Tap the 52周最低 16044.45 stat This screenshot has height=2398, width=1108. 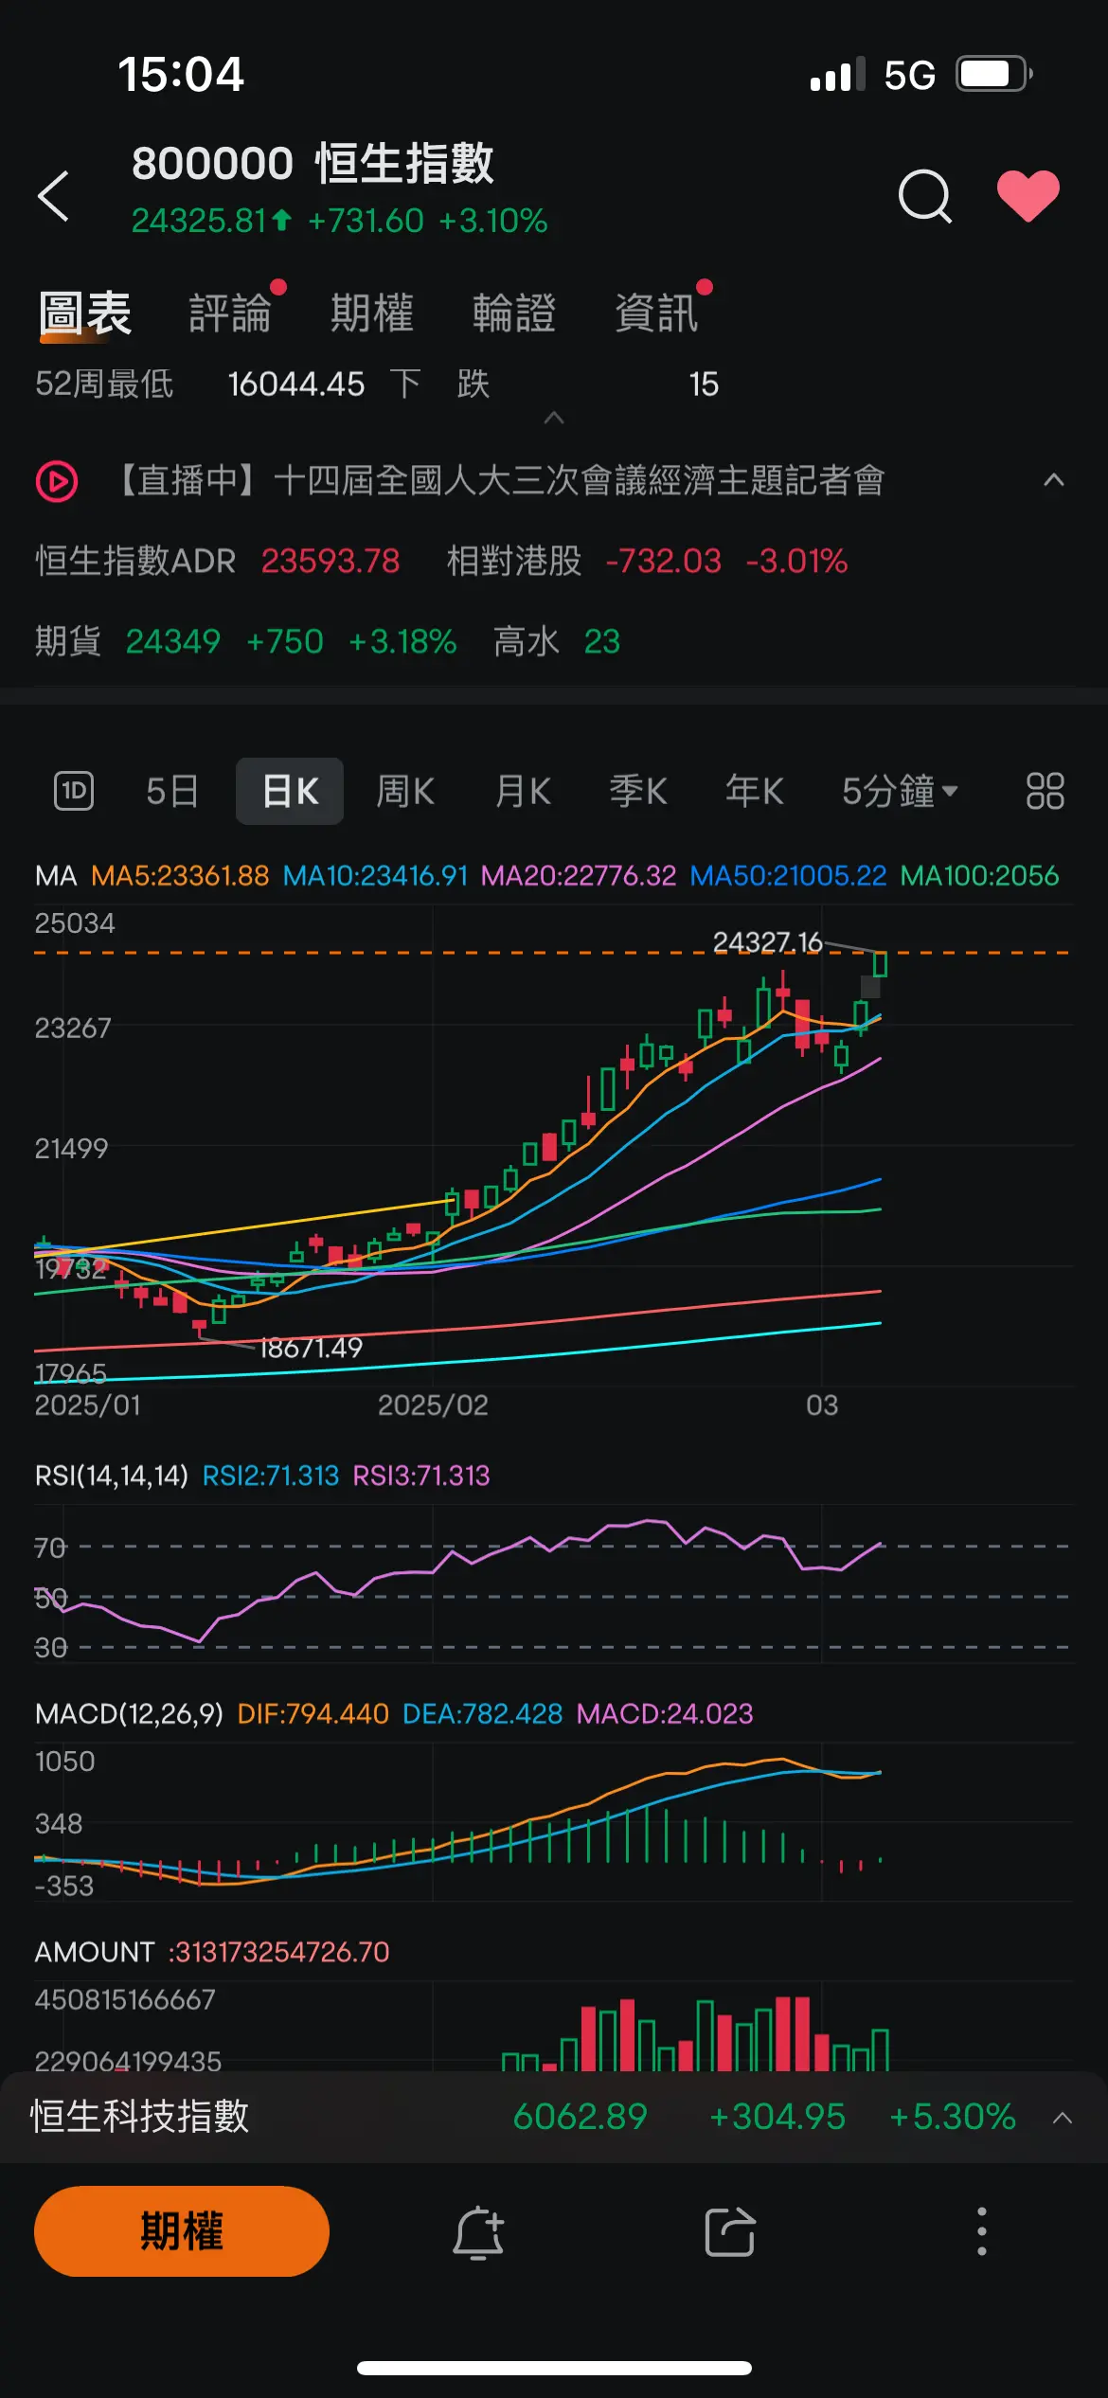(200, 384)
